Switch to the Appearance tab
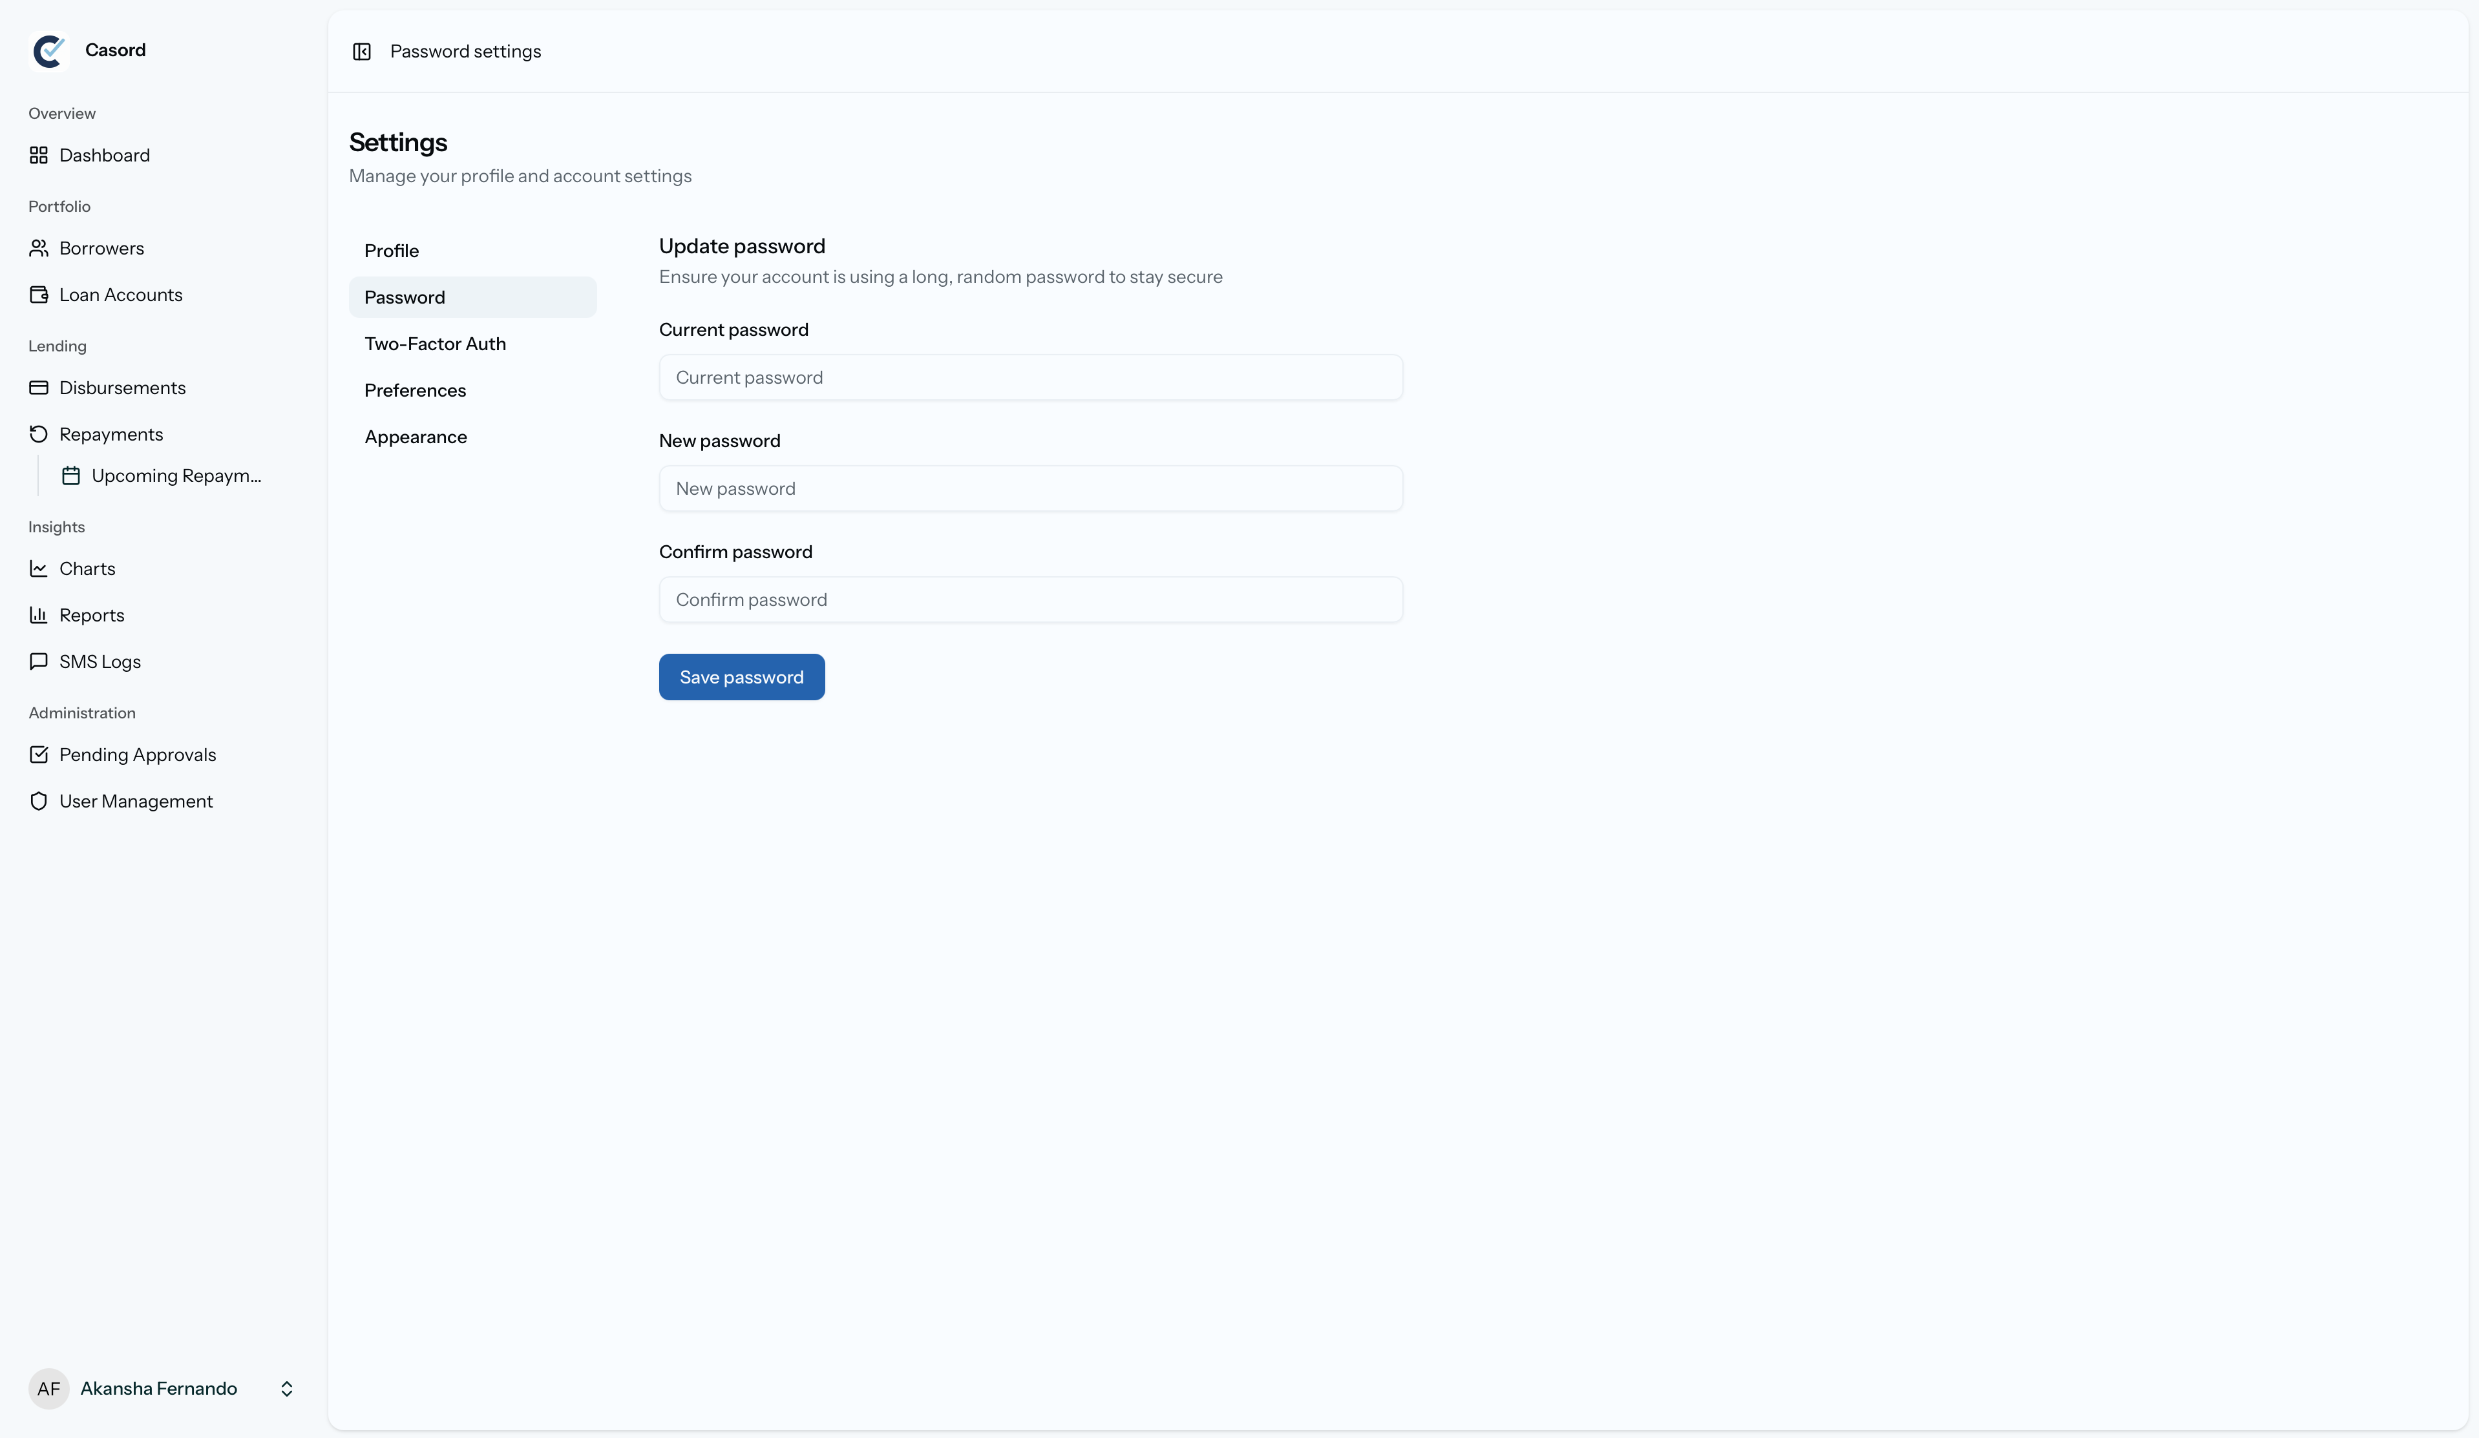 pos(415,437)
